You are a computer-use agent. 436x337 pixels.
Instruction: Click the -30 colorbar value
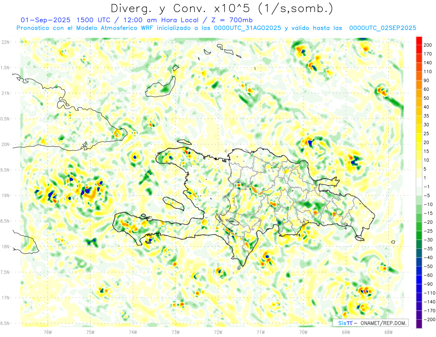429,240
